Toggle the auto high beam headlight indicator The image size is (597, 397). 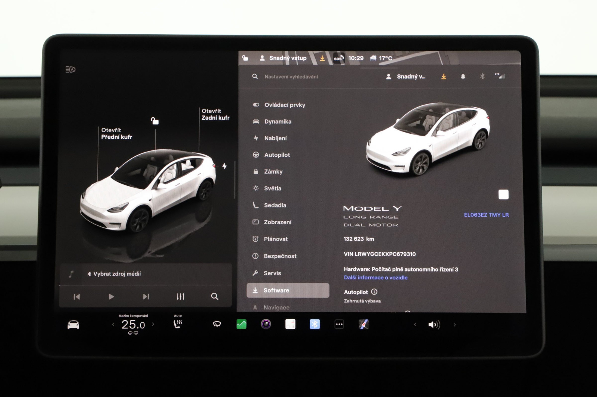tap(71, 70)
